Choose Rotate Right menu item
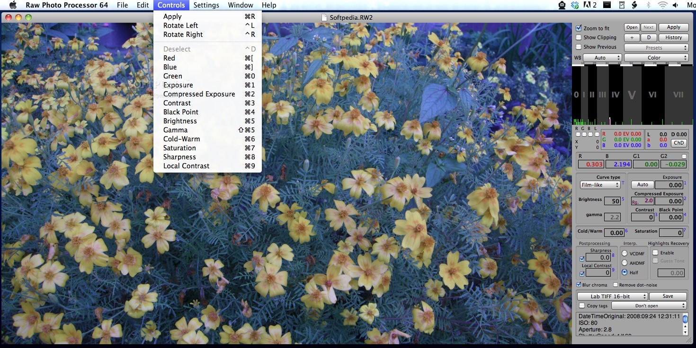This screenshot has height=348, width=696. [207, 35]
